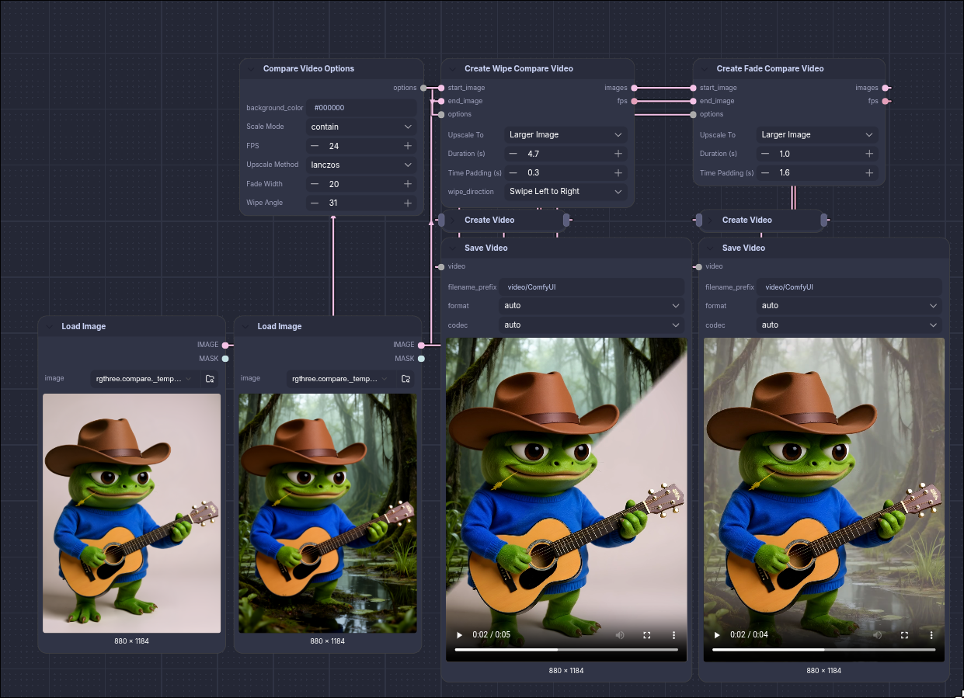The image size is (964, 698).
Task: Collapse the left Load Image node
Action: point(50,327)
